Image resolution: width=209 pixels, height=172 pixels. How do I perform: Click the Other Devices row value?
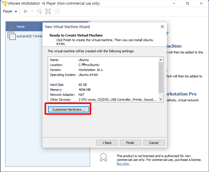(x=117, y=100)
